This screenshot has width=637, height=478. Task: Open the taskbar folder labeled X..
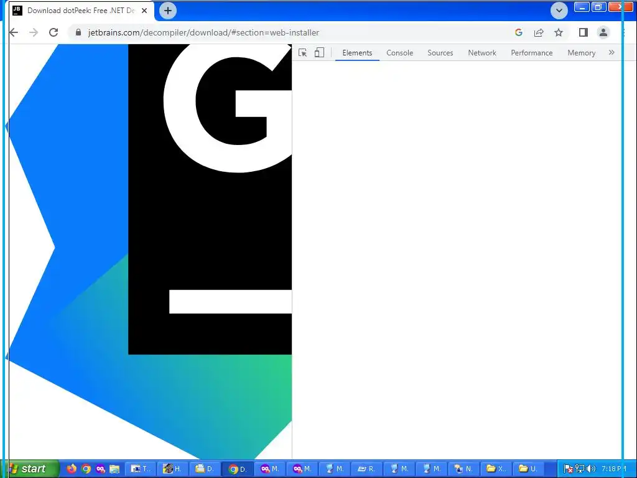(x=496, y=469)
